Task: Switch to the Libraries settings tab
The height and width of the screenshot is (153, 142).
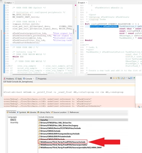Action: click(32, 112)
